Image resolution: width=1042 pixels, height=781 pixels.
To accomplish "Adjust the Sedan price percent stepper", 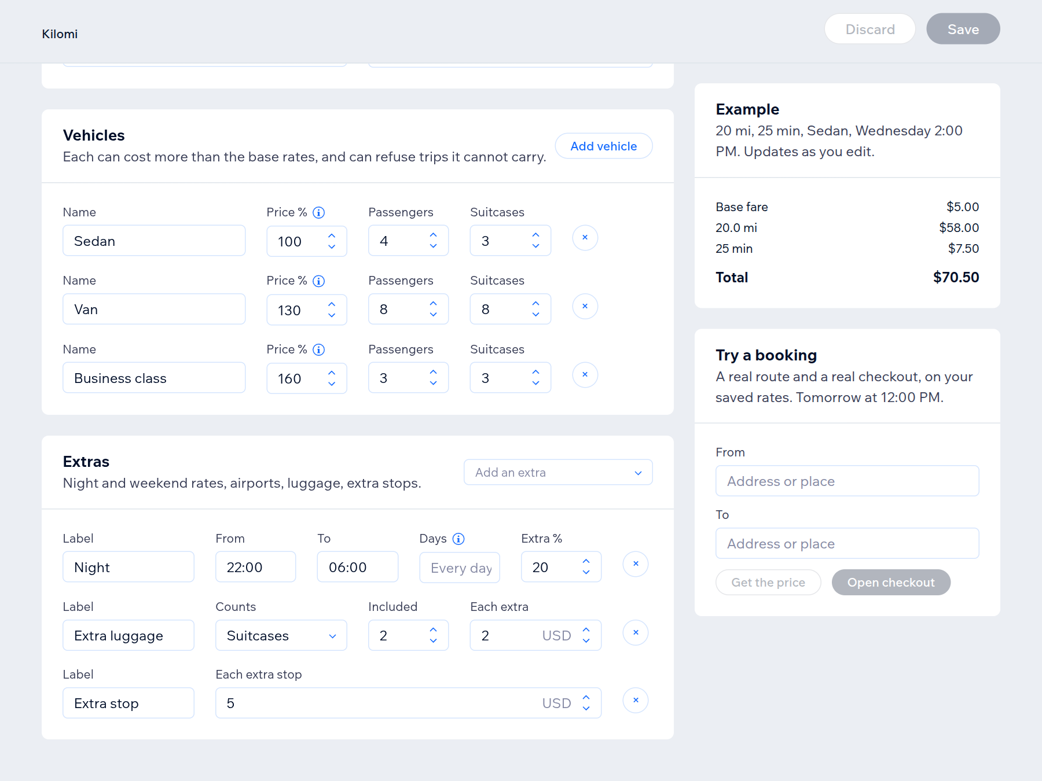I will click(332, 241).
